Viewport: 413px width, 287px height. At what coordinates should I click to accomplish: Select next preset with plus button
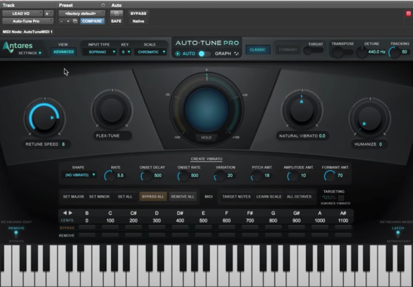[x=68, y=21]
